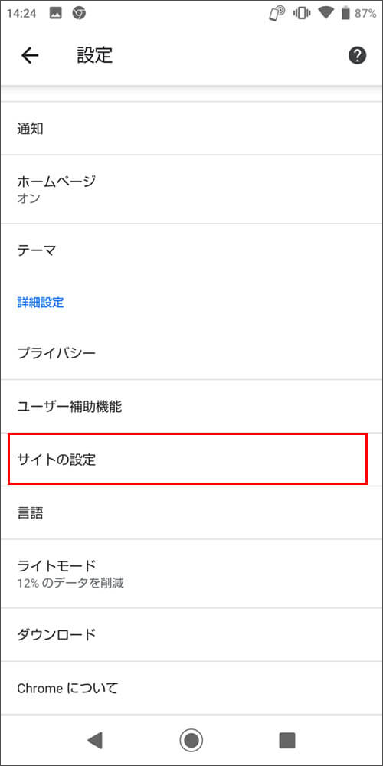
Task: Tap the Android home circle button
Action: 191,741
